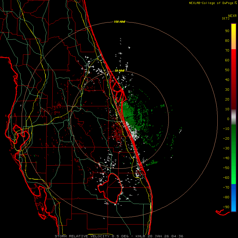
Task: Select the 0 value on velocity scale
Action: 228,119
